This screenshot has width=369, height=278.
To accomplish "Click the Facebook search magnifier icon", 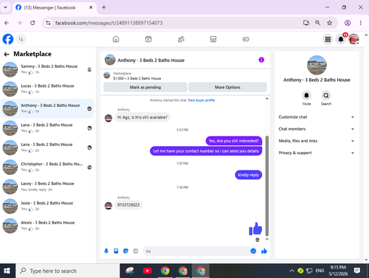I will point(21,39).
